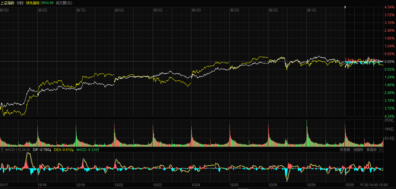Image resolution: width=396 pixels, height=189 pixels.
Task: Select the 前5日 day marker
Action: coord(158,10)
